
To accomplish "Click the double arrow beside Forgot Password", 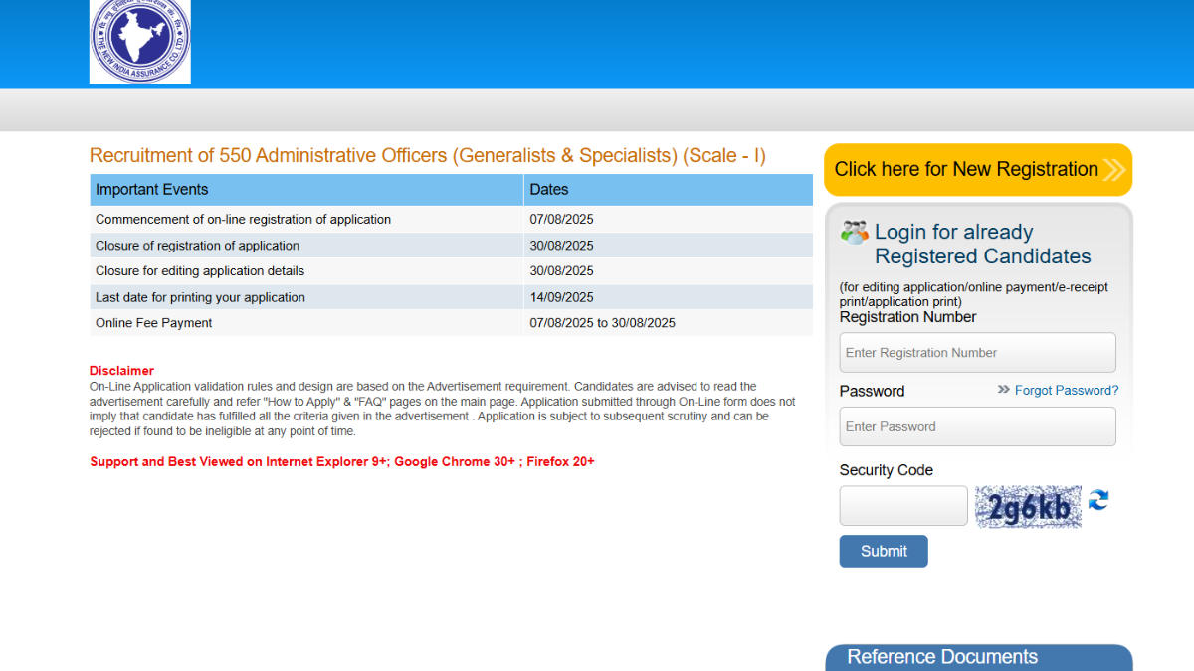I will point(1004,390).
